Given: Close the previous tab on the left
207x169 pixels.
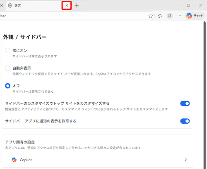Looking at the screenshot, I should coord(2,5).
